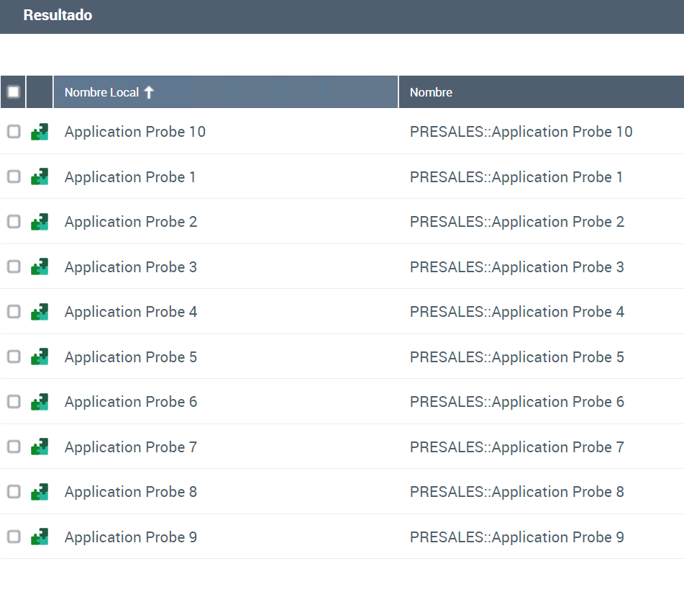Viewport: 684px width, 592px height.
Task: Click PRESALES::Application Probe 3 cell
Action: coord(517,267)
